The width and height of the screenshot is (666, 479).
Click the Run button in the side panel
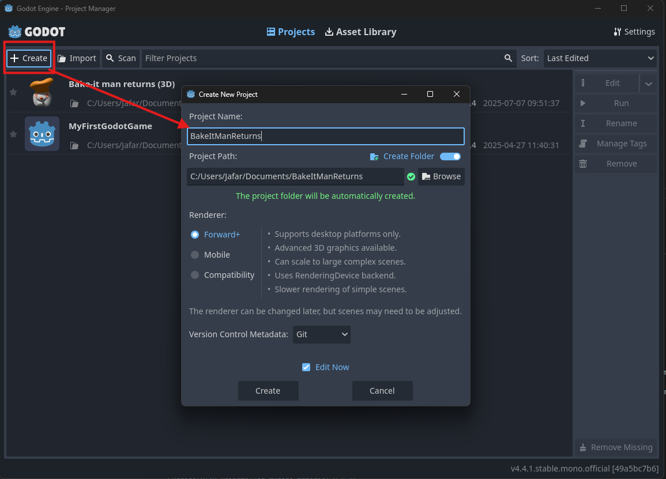pyautogui.click(x=616, y=103)
